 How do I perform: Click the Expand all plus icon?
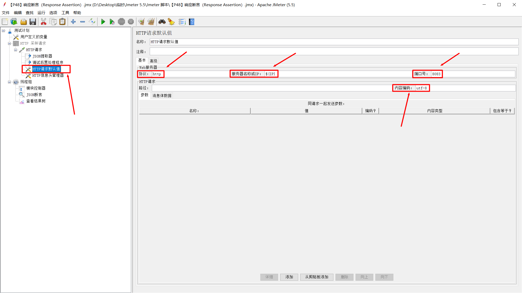[x=73, y=22]
